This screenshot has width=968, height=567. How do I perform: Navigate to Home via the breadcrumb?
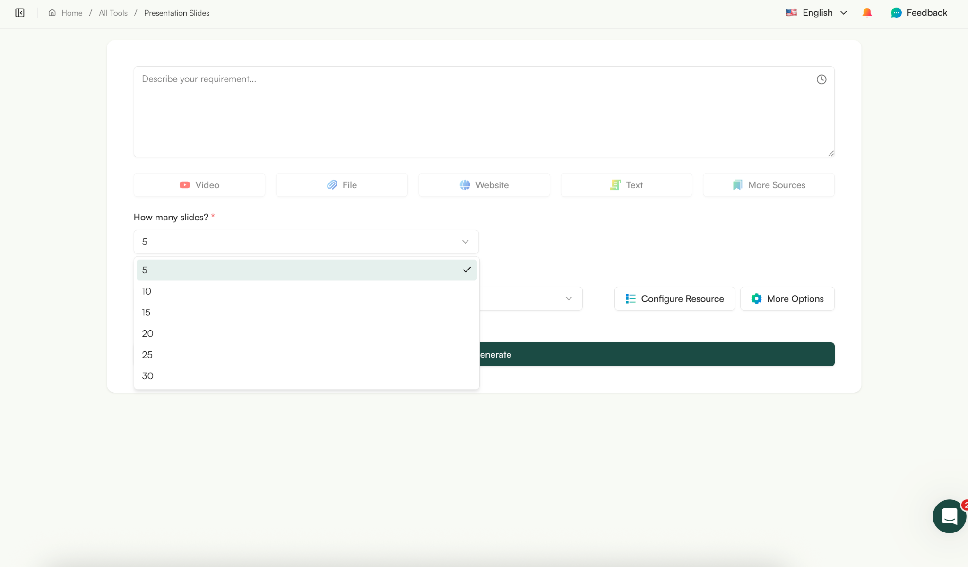pyautogui.click(x=71, y=13)
